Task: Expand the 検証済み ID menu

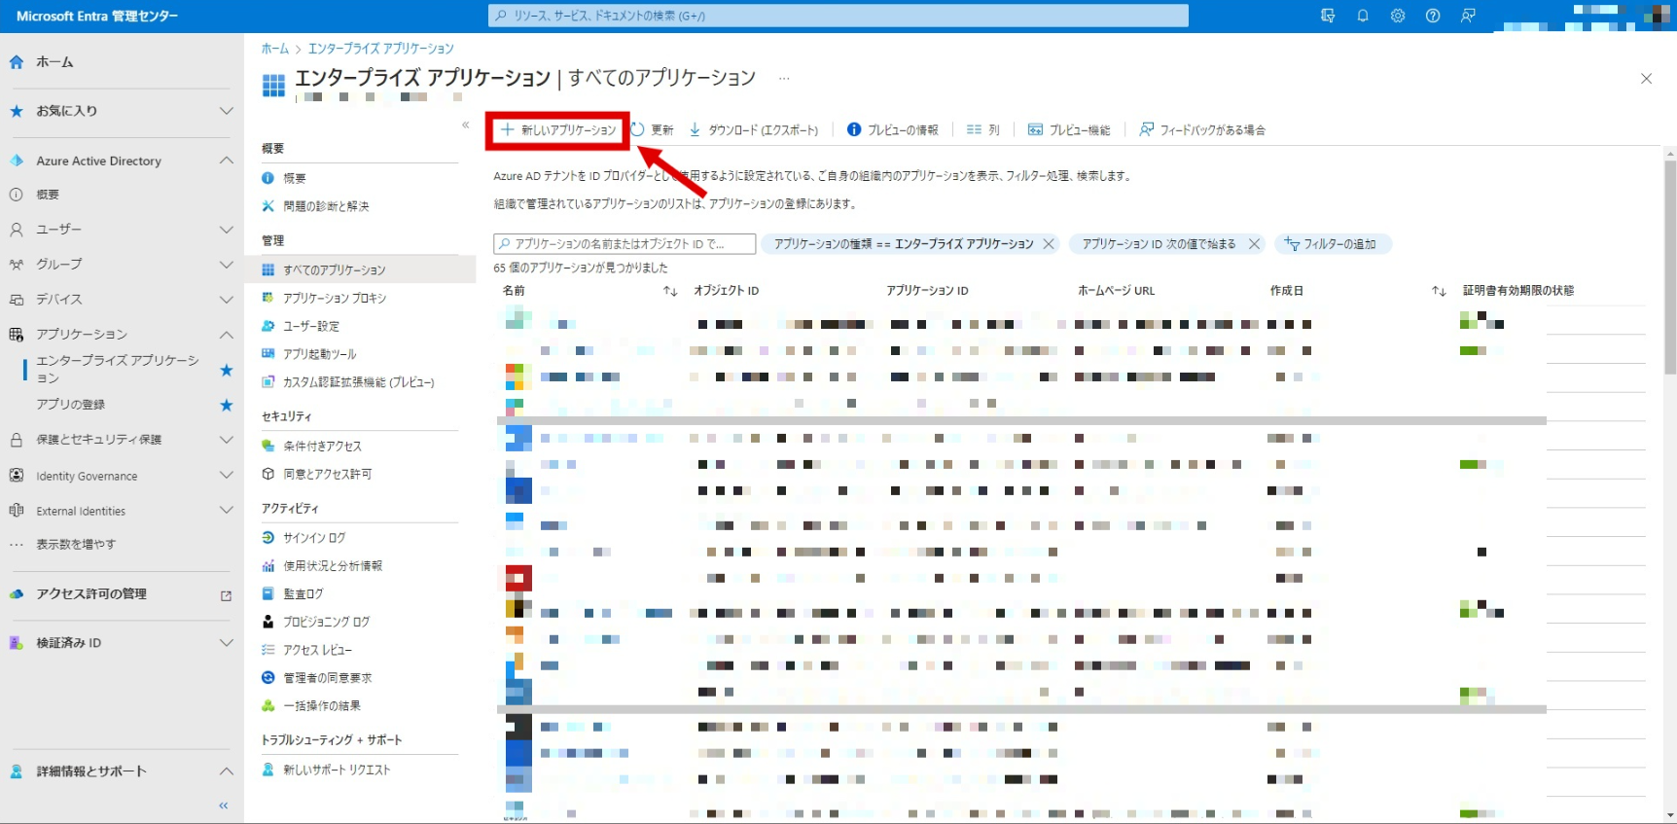Action: [226, 643]
